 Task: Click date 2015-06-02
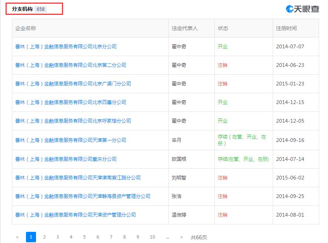tap(290, 178)
